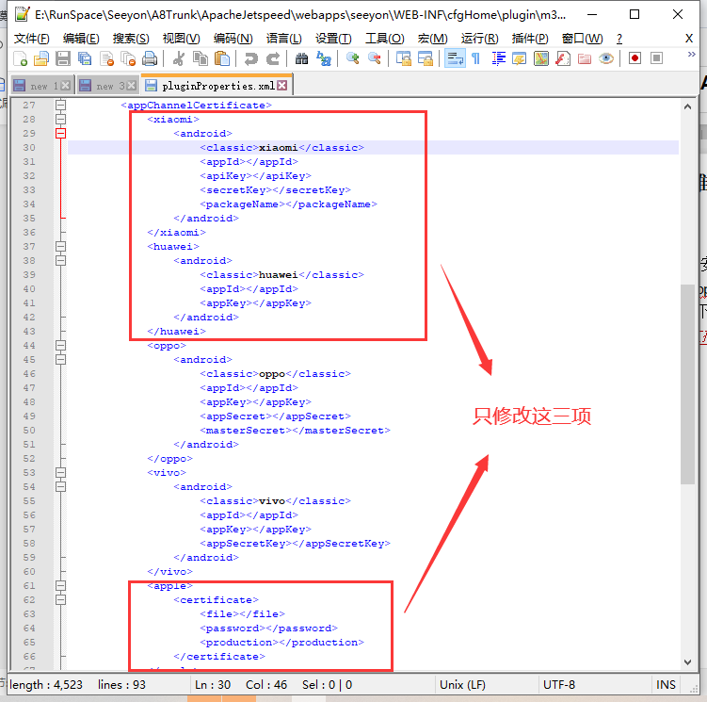Open the Function List icon
This screenshot has height=702, width=707.
coord(563,58)
